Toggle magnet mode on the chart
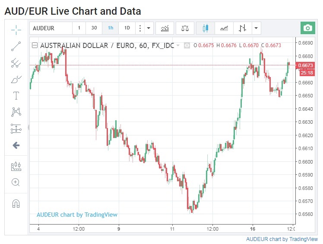The width and height of the screenshot is (323, 244). (x=16, y=203)
